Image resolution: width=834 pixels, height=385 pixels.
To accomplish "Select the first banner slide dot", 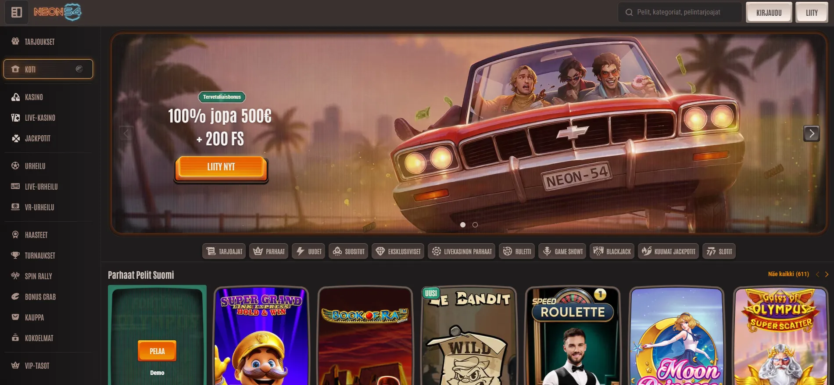I will 463,225.
